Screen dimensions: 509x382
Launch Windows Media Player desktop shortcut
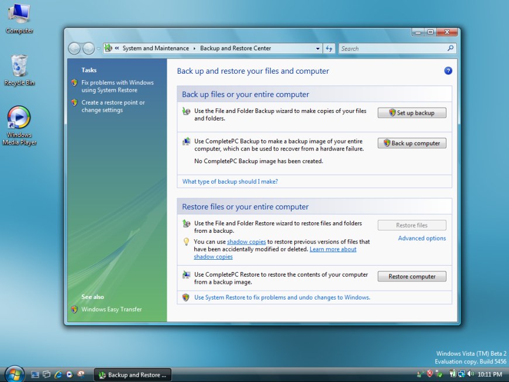pyautogui.click(x=19, y=125)
